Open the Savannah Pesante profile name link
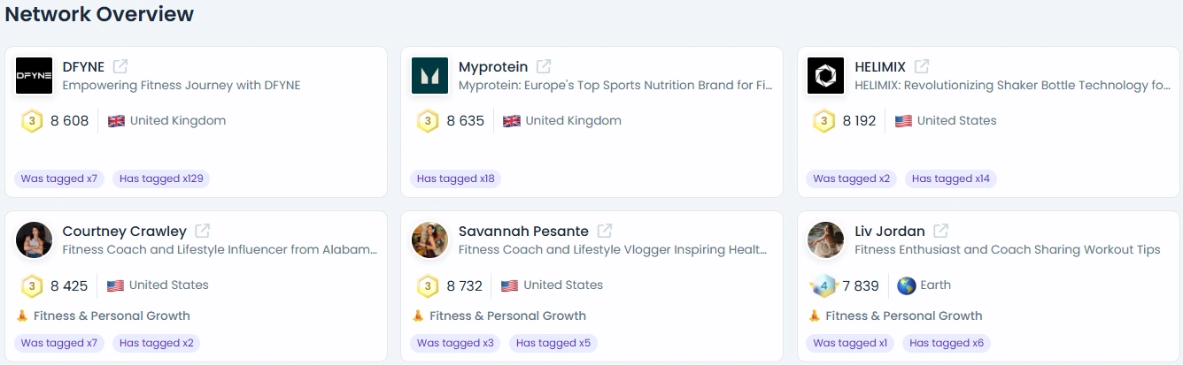Viewport: 1183px width, 365px height. [x=523, y=231]
